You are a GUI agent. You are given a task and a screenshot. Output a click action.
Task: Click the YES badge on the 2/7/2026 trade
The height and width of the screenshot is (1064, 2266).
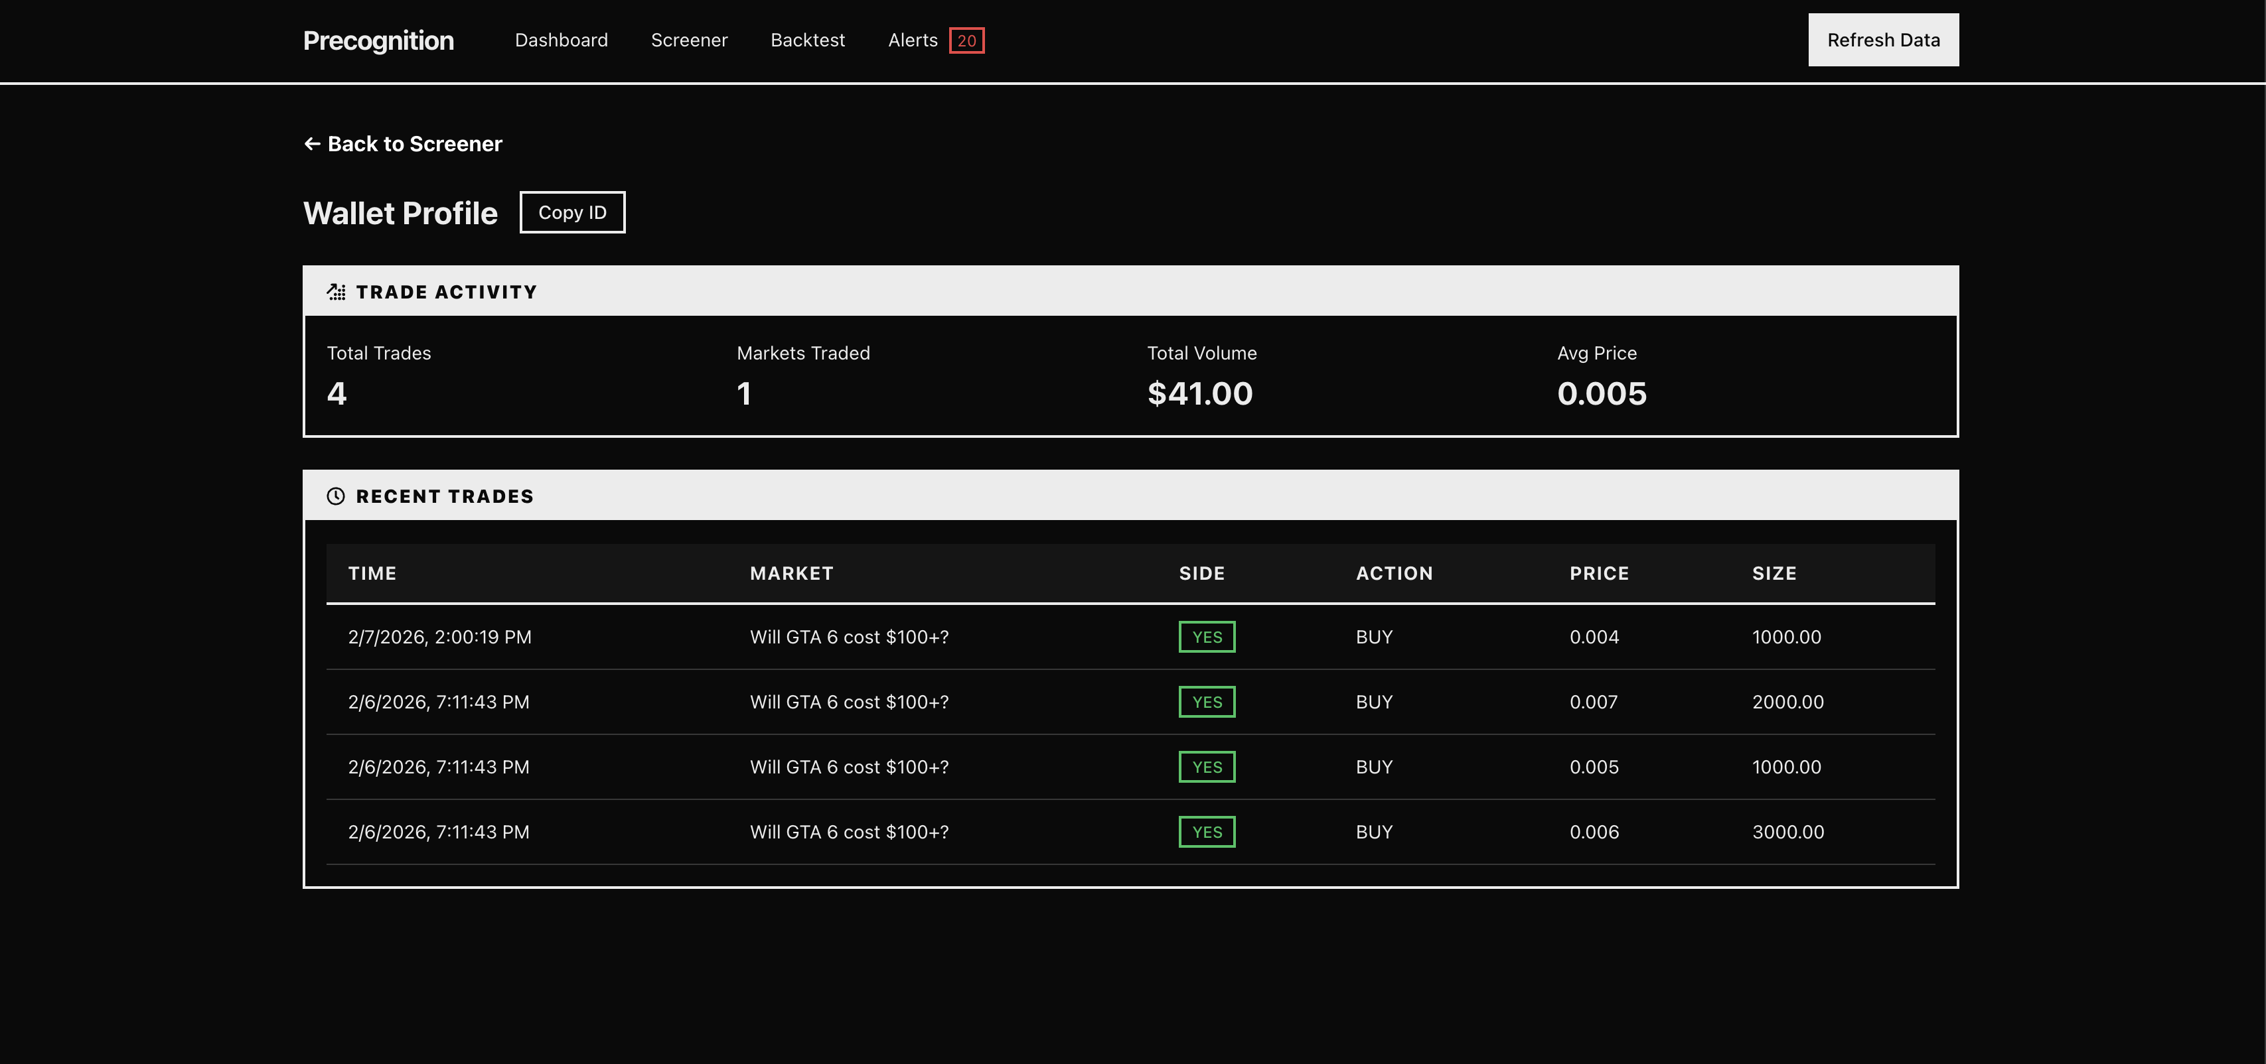coord(1206,637)
